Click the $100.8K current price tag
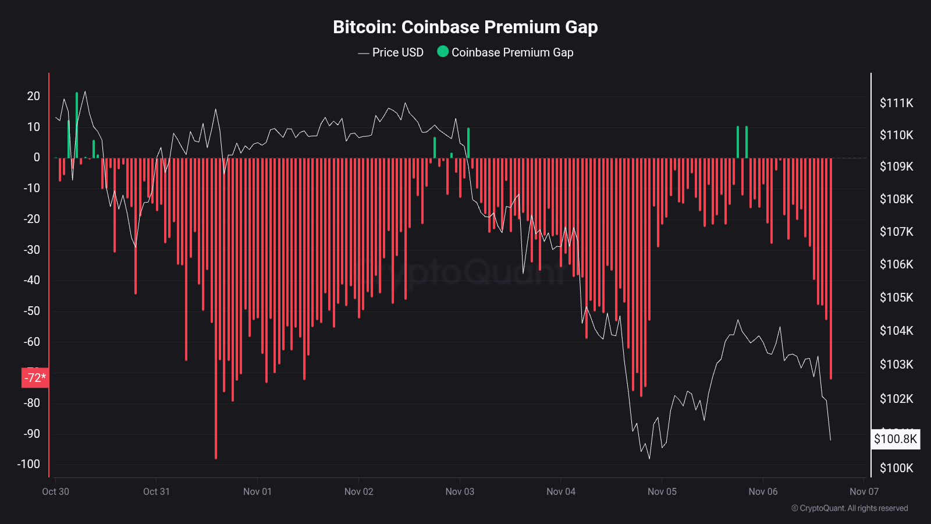931x524 pixels. pos(895,439)
